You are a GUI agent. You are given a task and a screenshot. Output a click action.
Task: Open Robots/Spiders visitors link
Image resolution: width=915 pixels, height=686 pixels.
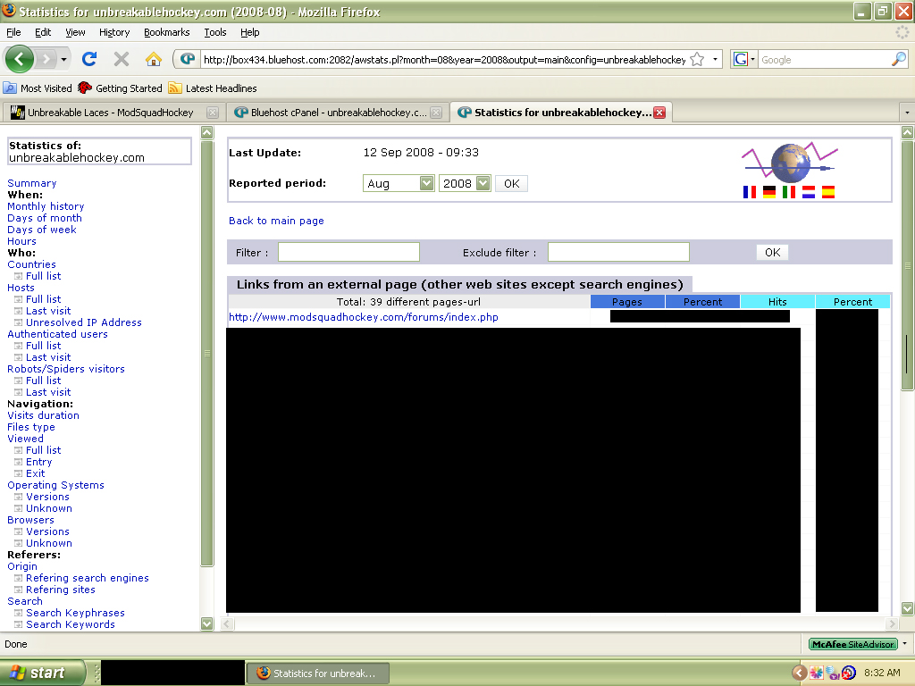[x=66, y=369]
